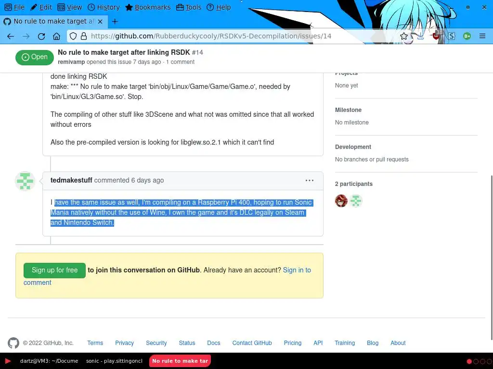Open the Help menu
This screenshot has width=493, height=369.
[219, 7]
